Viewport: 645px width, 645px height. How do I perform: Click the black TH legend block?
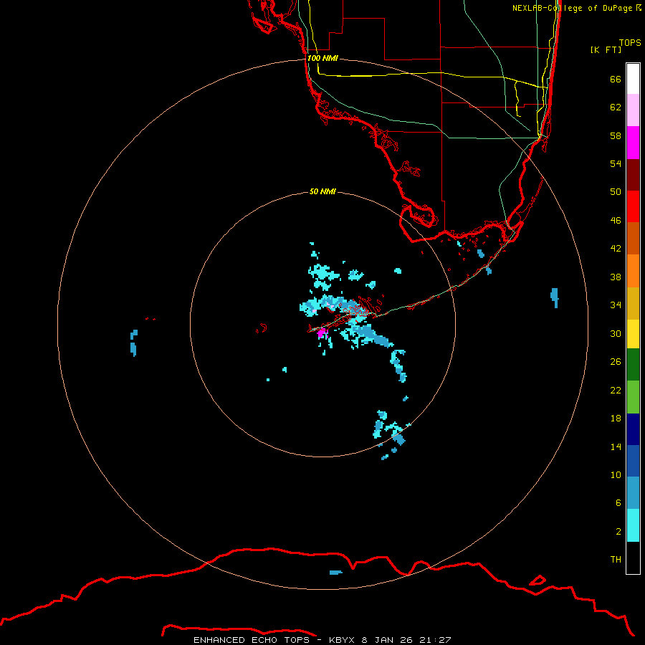point(633,558)
